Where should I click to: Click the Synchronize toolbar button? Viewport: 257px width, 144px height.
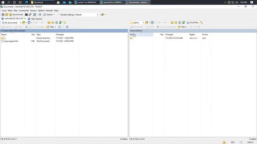click(x=16, y=14)
